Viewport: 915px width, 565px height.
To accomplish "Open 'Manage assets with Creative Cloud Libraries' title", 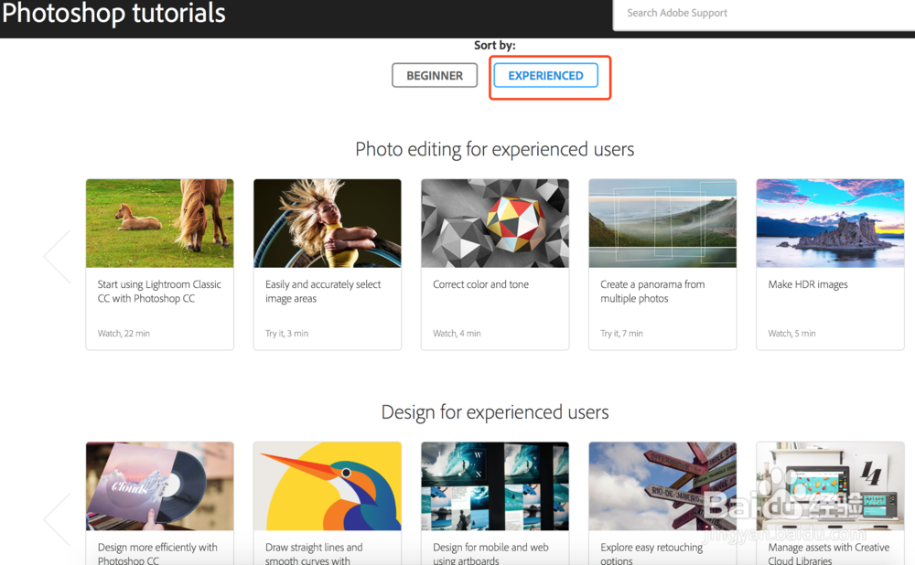I will point(829,553).
